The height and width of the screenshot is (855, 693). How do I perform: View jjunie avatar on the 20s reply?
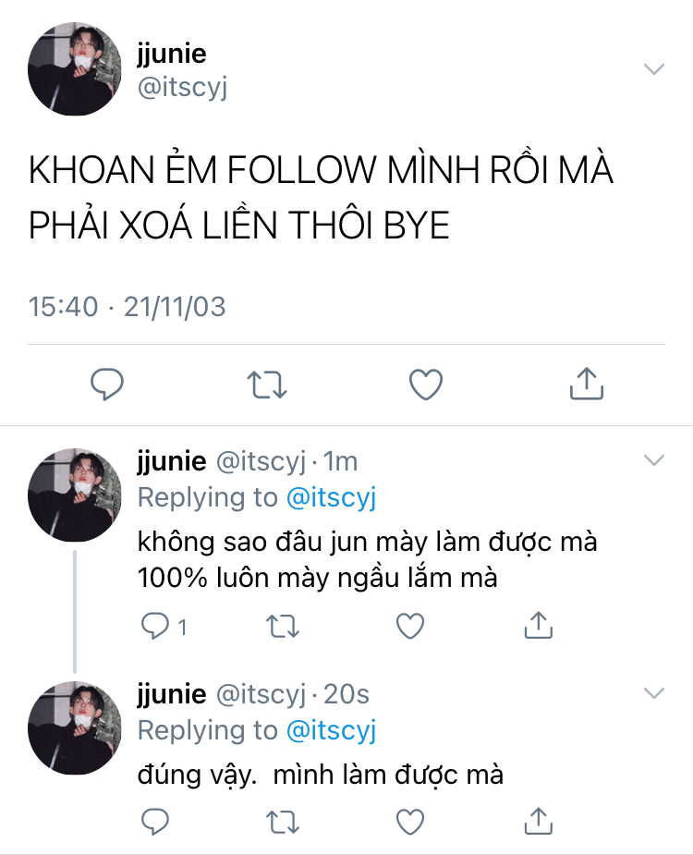tap(75, 728)
